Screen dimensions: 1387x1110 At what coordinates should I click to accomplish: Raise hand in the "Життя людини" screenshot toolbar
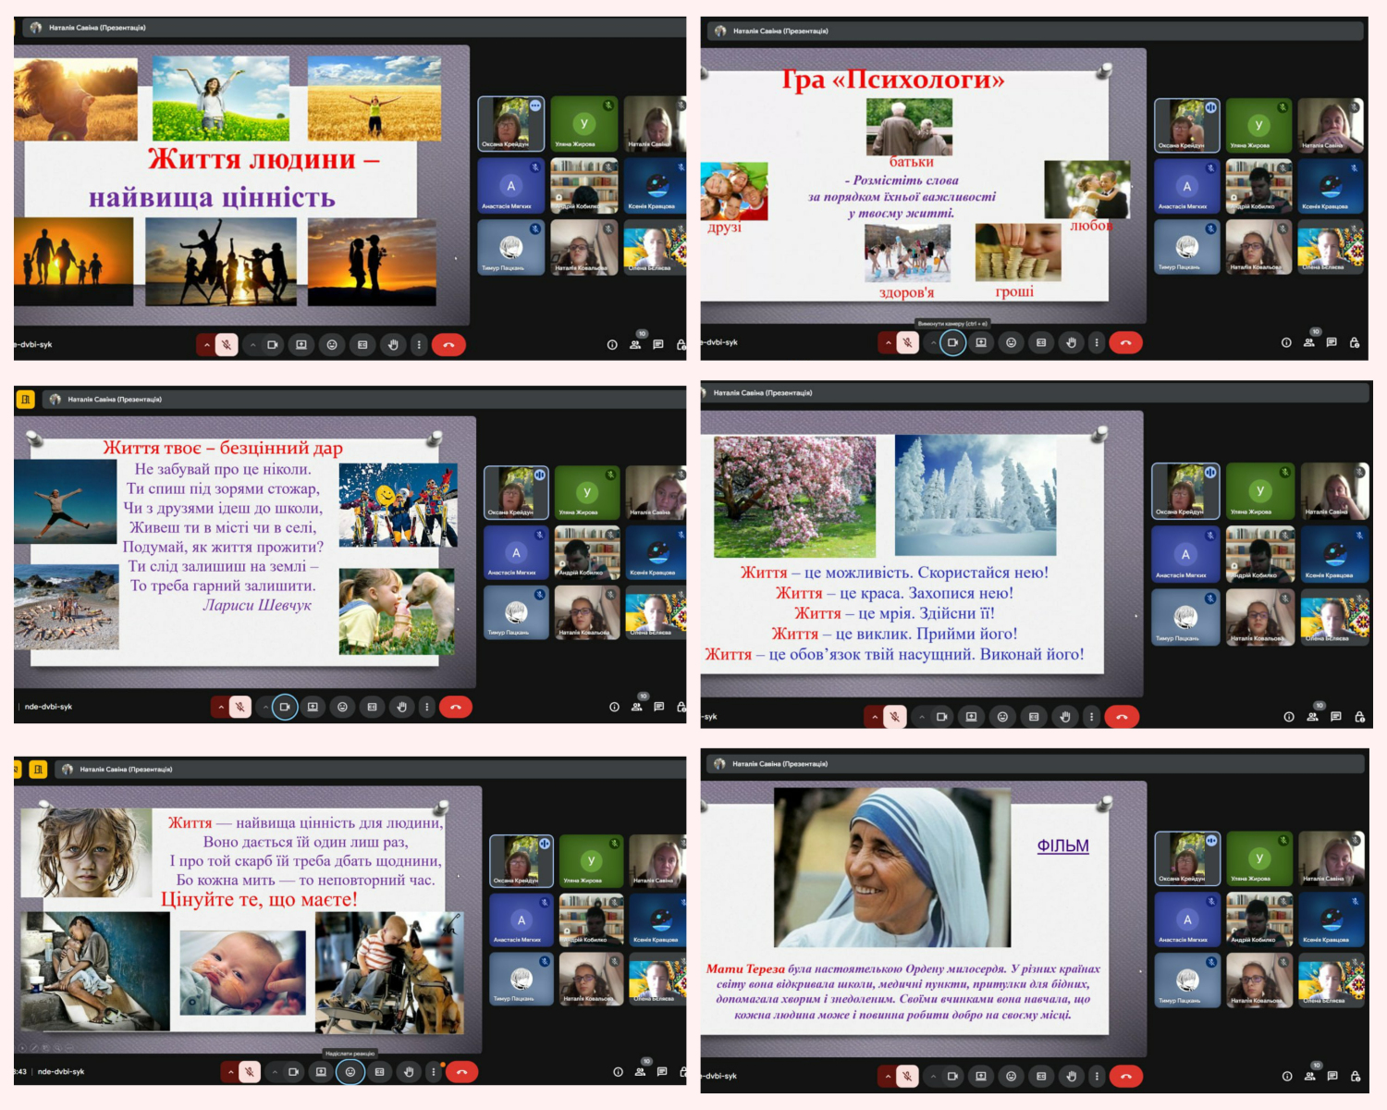point(393,345)
